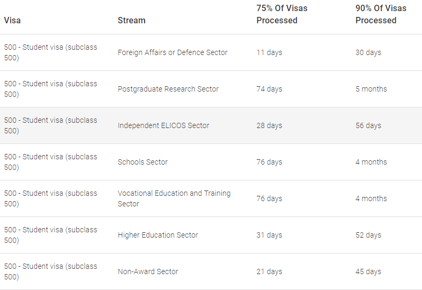The image size is (422, 290).
Task: Select the 28 days ELICOS value
Action: point(269,125)
